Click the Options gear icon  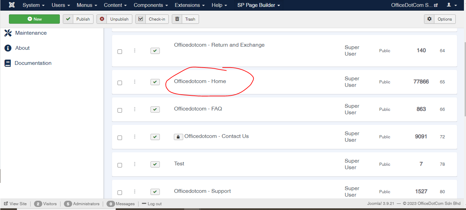click(429, 19)
